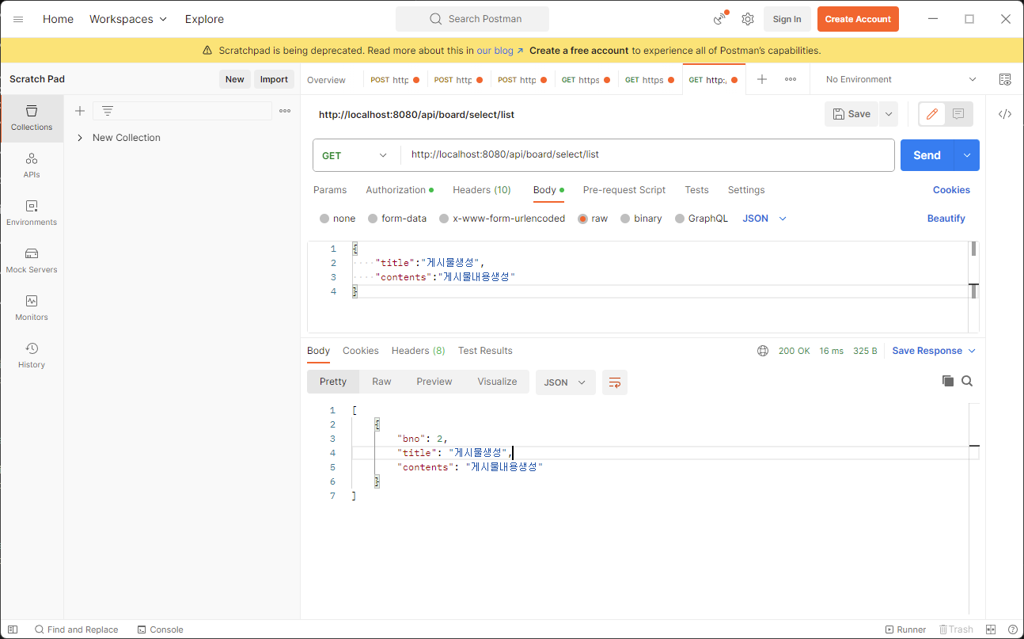The width and height of the screenshot is (1024, 639).
Task: Add a new request tab
Action: (762, 79)
